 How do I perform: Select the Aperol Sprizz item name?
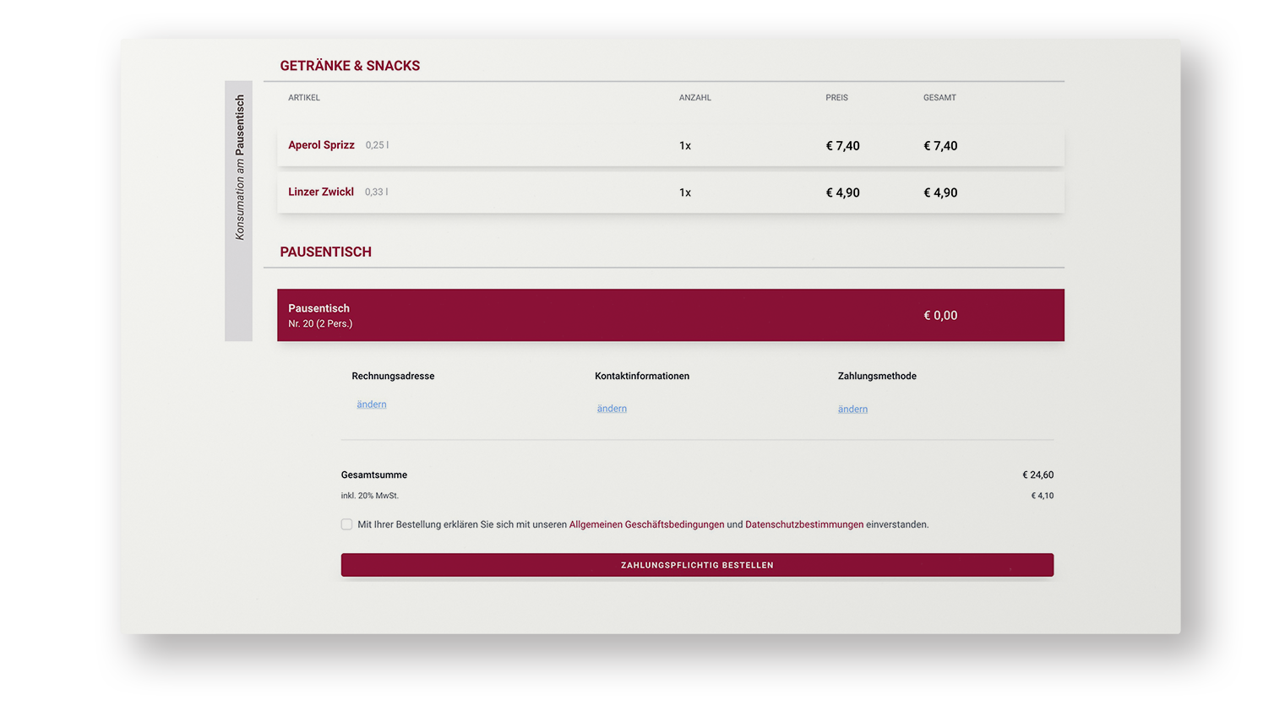coord(321,145)
